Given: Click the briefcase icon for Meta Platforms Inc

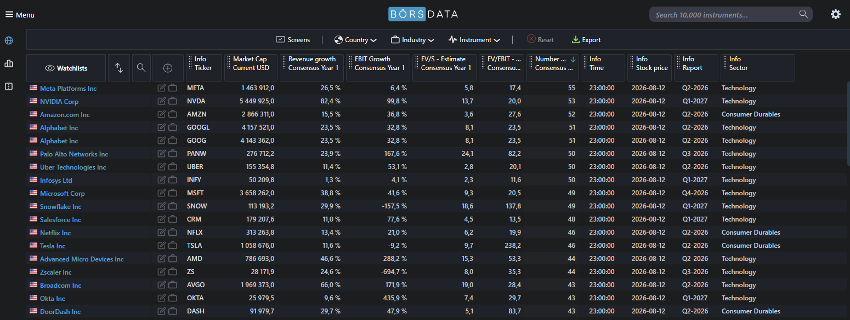Looking at the screenshot, I should (x=173, y=88).
